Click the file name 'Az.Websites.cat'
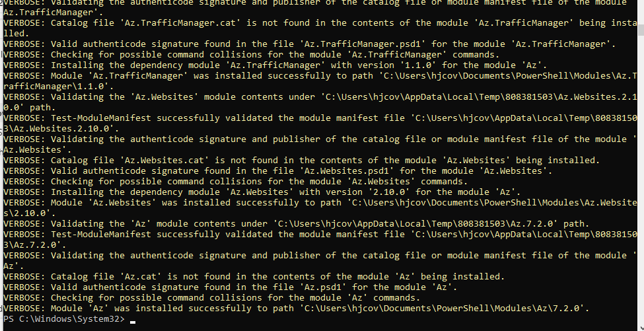644x331 pixels. pyautogui.click(x=163, y=160)
